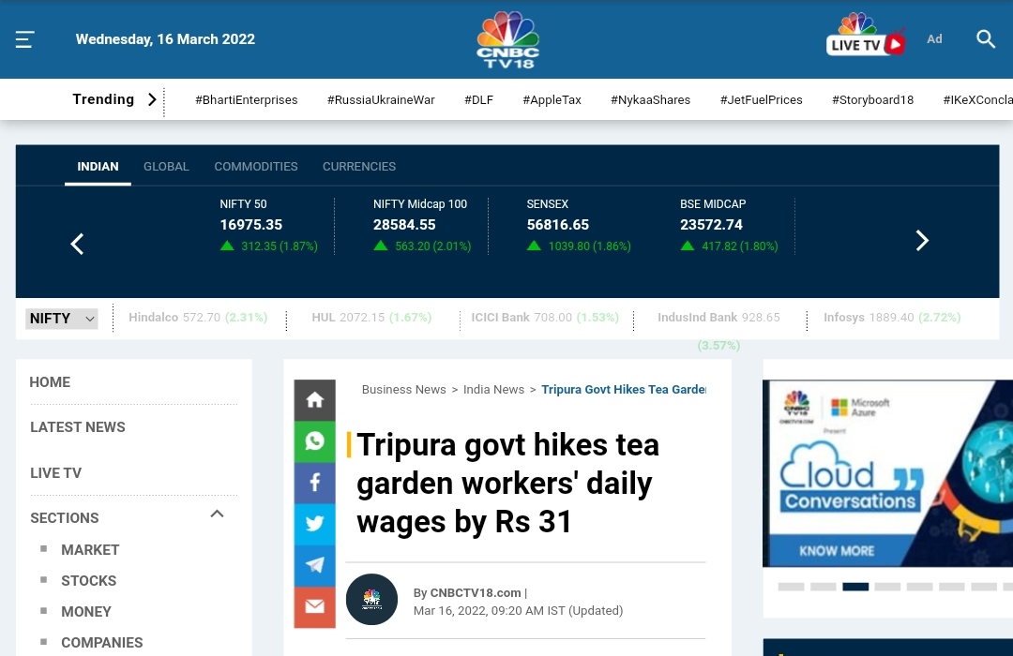The image size is (1013, 656).
Task: Share the article via Telegram
Action: [x=314, y=564]
